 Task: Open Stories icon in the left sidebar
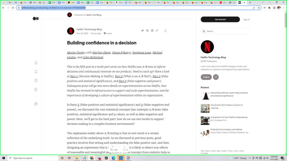tap(36, 90)
